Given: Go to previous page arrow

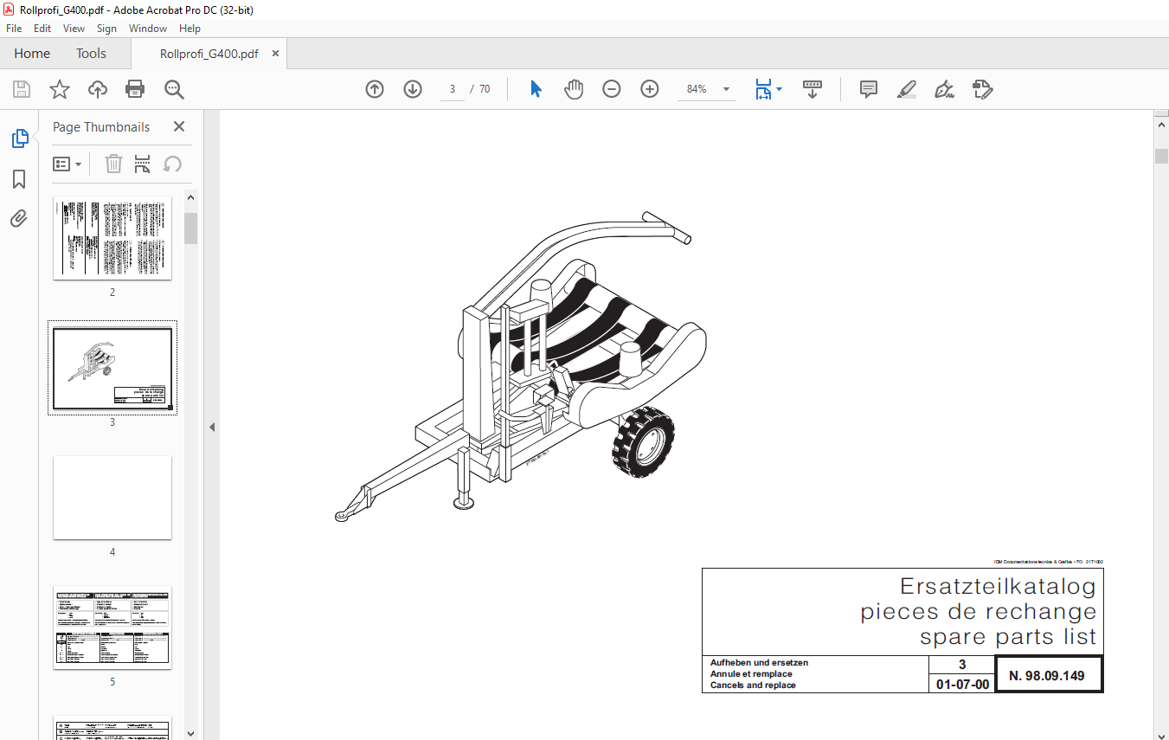Looking at the screenshot, I should (x=375, y=89).
